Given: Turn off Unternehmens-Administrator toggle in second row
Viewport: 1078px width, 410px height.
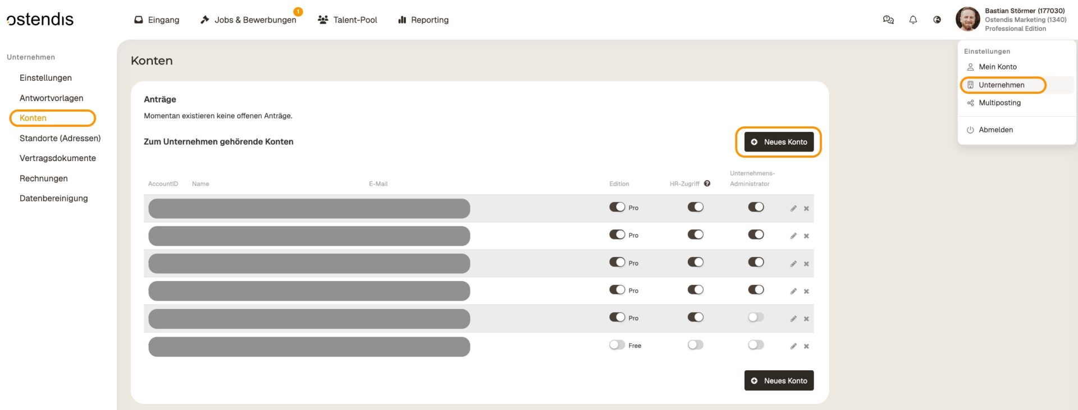Looking at the screenshot, I should click(x=756, y=234).
